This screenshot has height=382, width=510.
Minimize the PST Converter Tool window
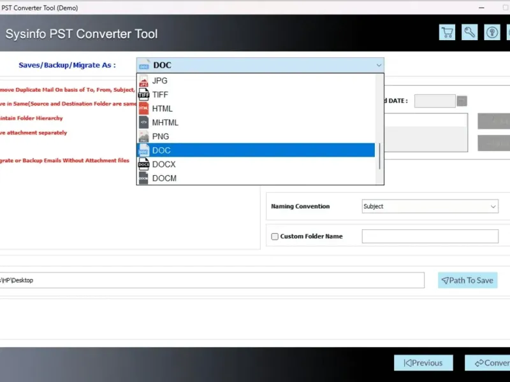(481, 8)
